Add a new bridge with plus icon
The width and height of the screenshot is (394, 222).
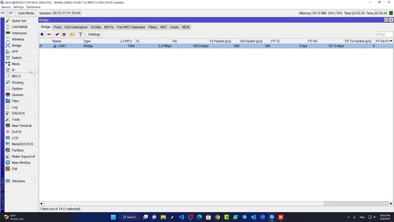coord(42,35)
